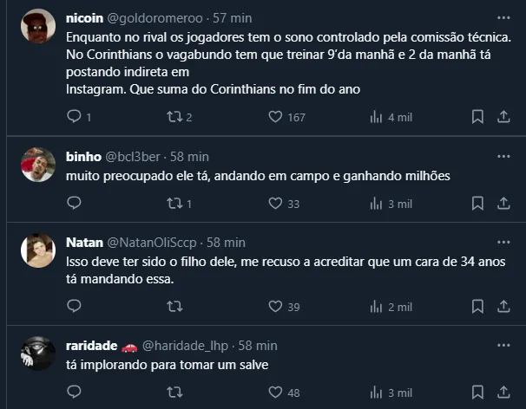
Task: View analytics on raridade's tweet
Action: coord(377,393)
